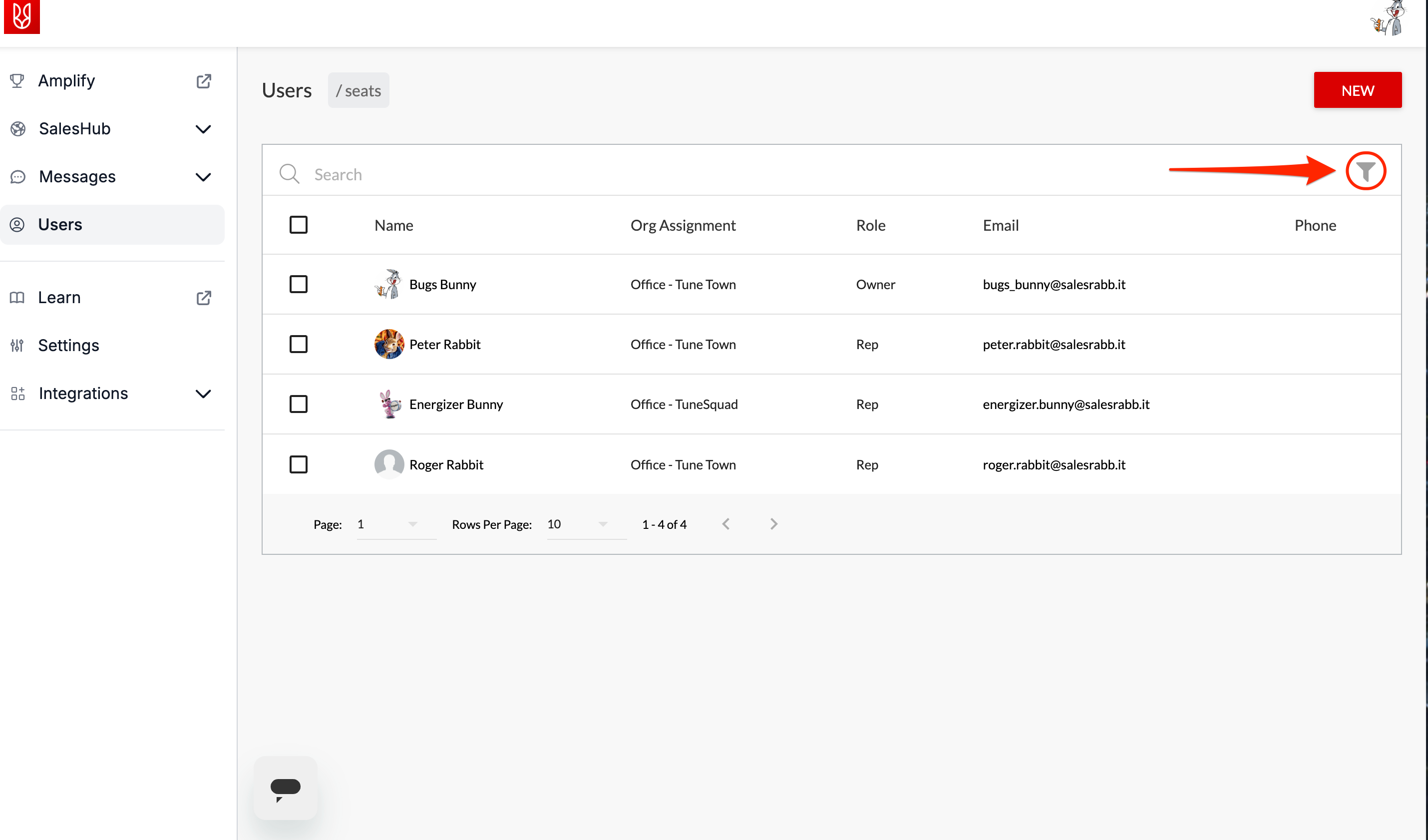Expand the SalesHub menu
The width and height of the screenshot is (1428, 840).
[203, 129]
